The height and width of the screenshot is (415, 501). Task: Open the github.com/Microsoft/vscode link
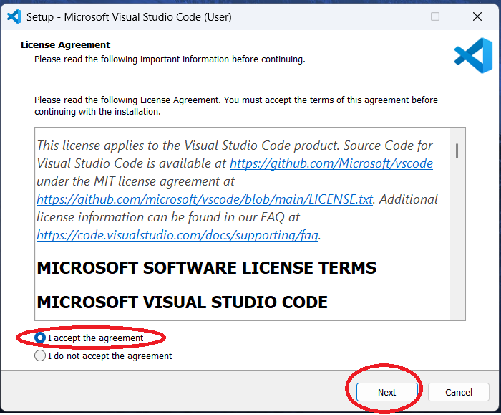coord(331,163)
